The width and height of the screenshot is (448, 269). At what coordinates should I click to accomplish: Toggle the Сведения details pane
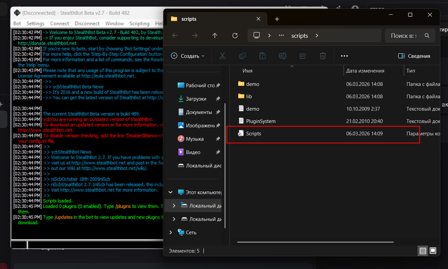point(414,56)
